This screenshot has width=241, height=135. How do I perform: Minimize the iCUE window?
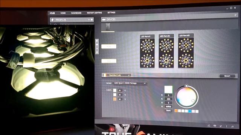[227, 8]
